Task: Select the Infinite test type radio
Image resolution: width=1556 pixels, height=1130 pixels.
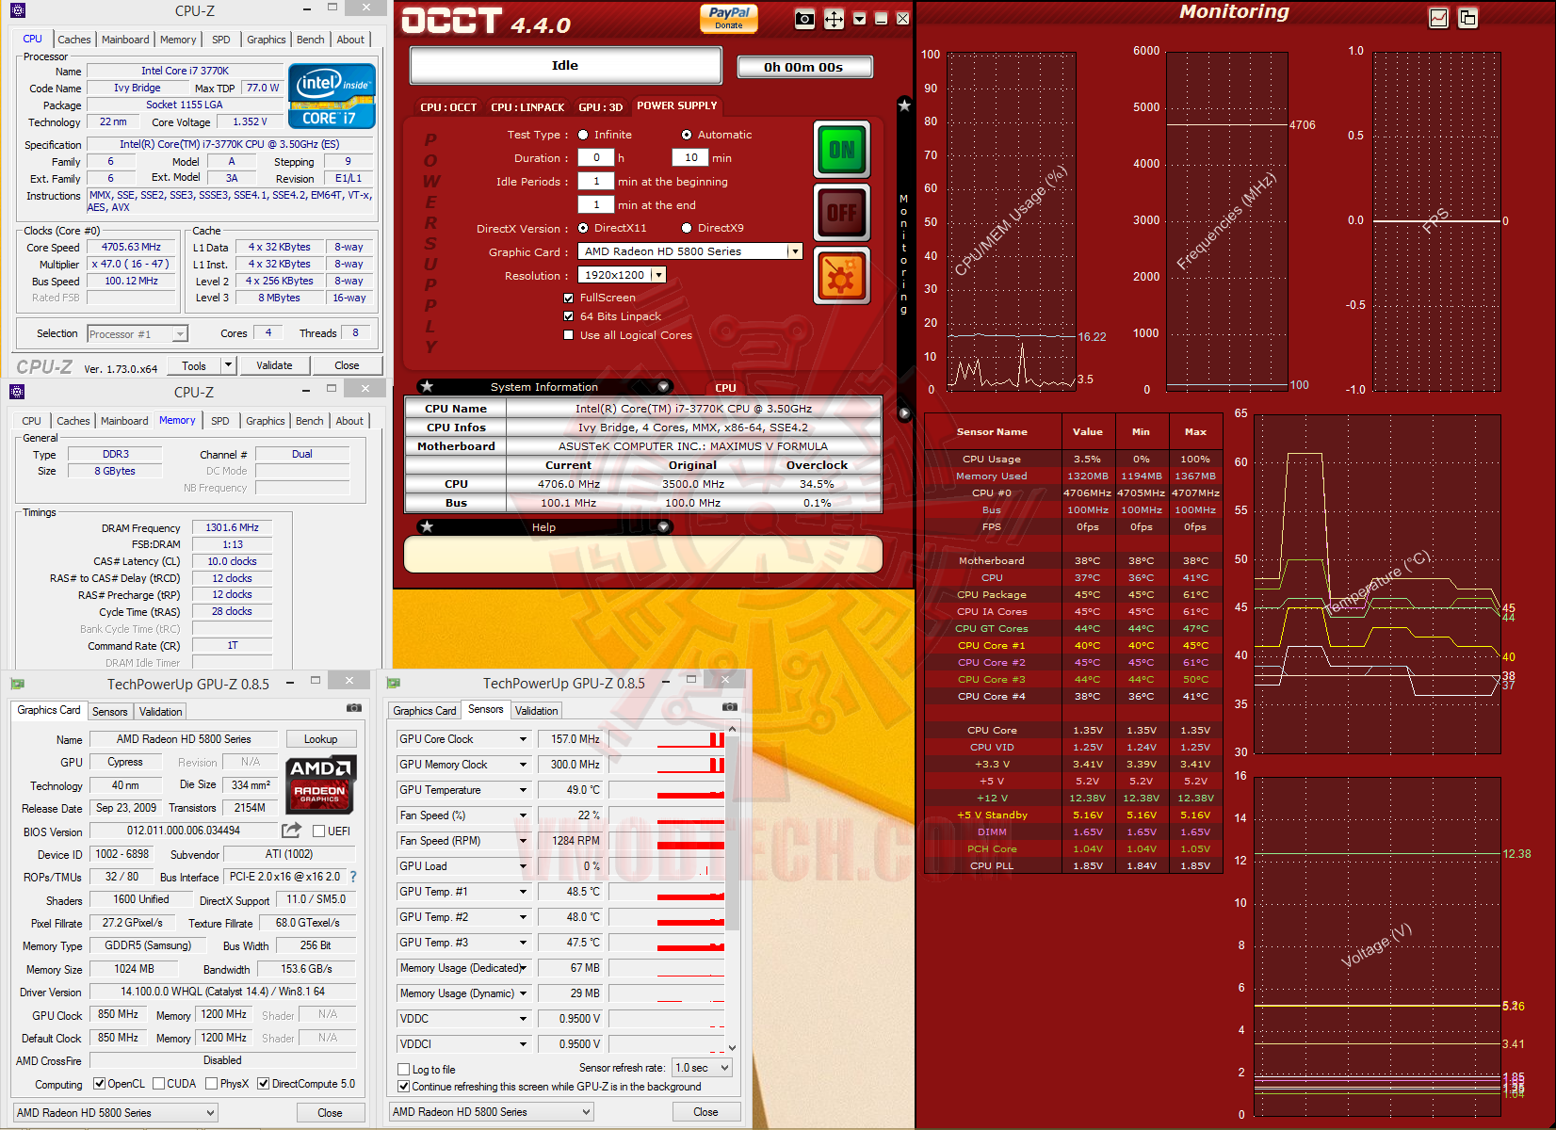Action: point(583,135)
